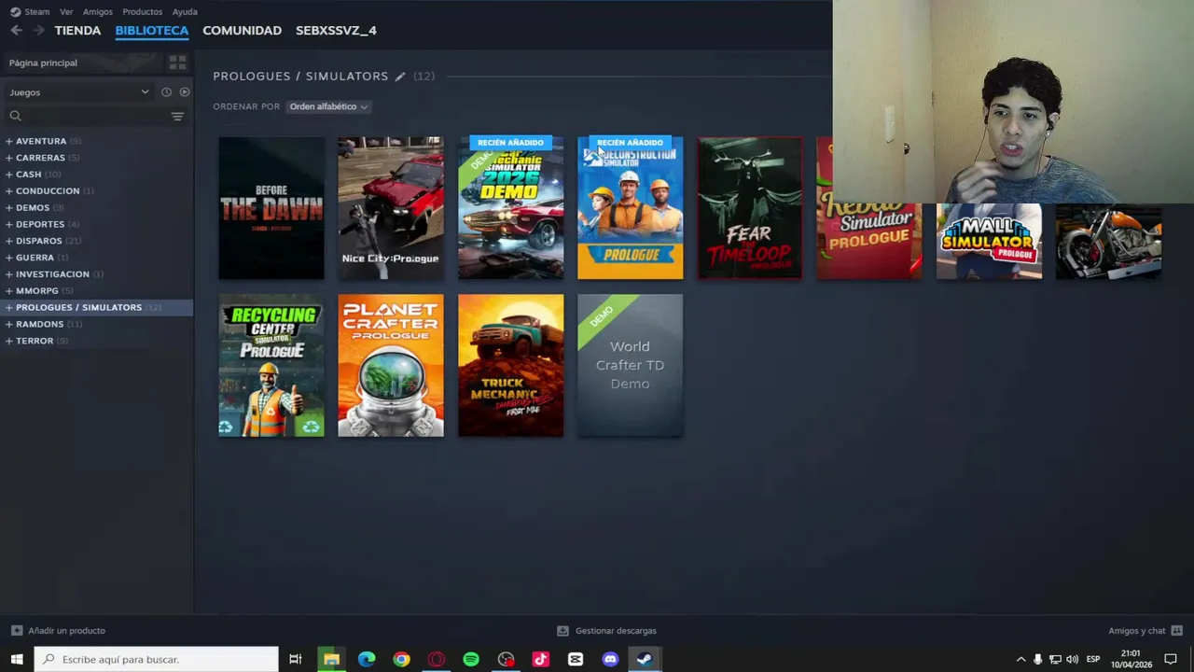
Task: Open the Amigos menu
Action: (x=97, y=11)
